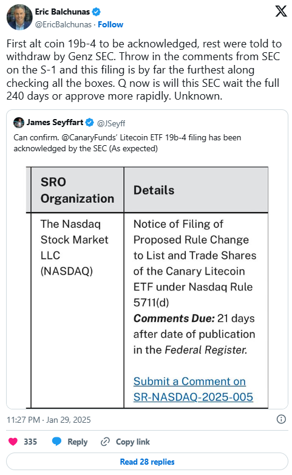Click James Seyffart's verified badge
This screenshot has width=292, height=475.
(x=89, y=122)
